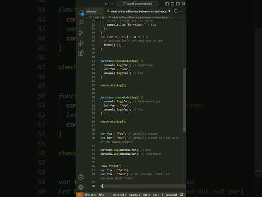Viewport: 262px width, 197px height.
Task: Show the errors and warnings count
Action: pyautogui.click(x=90, y=195)
